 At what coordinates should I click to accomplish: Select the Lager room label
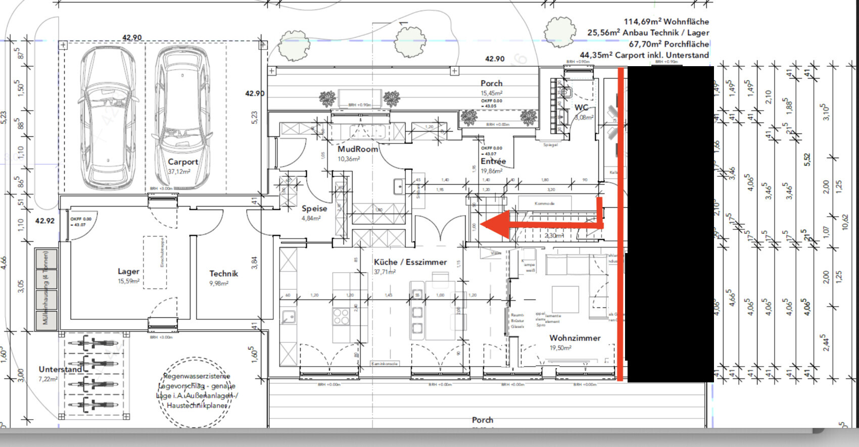click(128, 271)
